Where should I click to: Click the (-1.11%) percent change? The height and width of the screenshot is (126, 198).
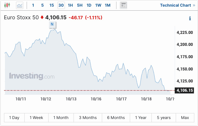click(x=94, y=18)
